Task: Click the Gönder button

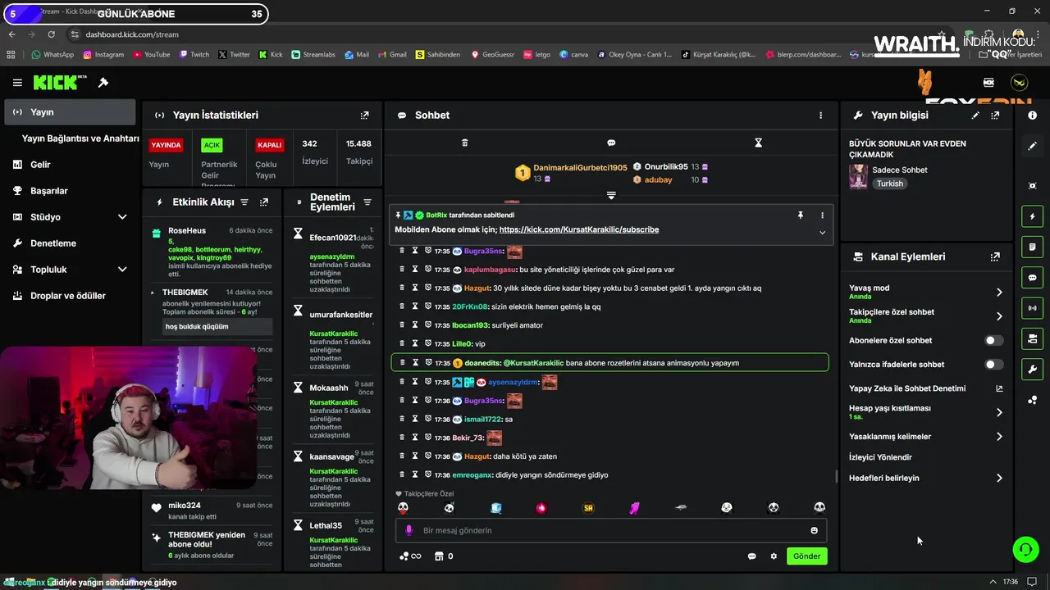Action: click(x=806, y=556)
